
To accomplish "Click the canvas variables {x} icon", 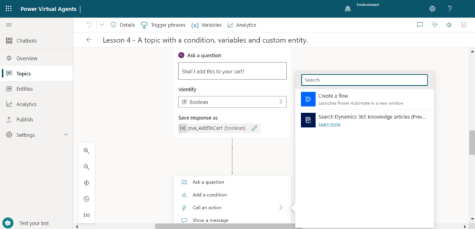I will (x=87, y=215).
